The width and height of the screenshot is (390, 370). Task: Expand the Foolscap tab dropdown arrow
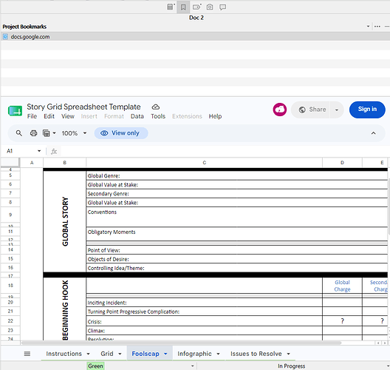(165, 354)
